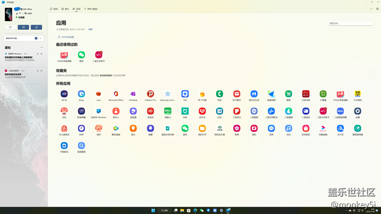Image resolution: width=381 pixels, height=214 pixels.
Task: Launch the Samsung Notes app
Action: pos(237,111)
